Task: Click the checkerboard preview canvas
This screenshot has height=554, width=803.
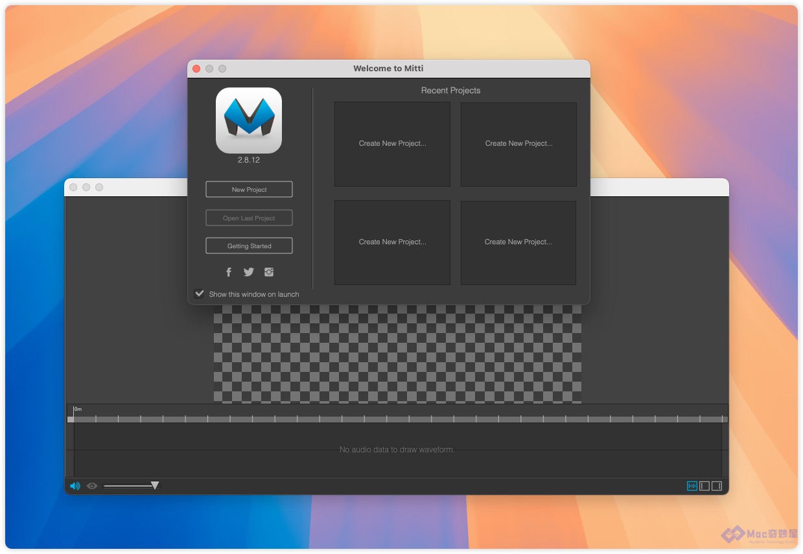Action: [x=397, y=354]
